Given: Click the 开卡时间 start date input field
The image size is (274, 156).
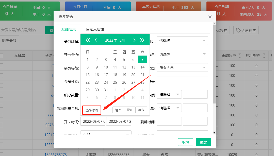Looking at the screenshot, I should pos(92,121).
